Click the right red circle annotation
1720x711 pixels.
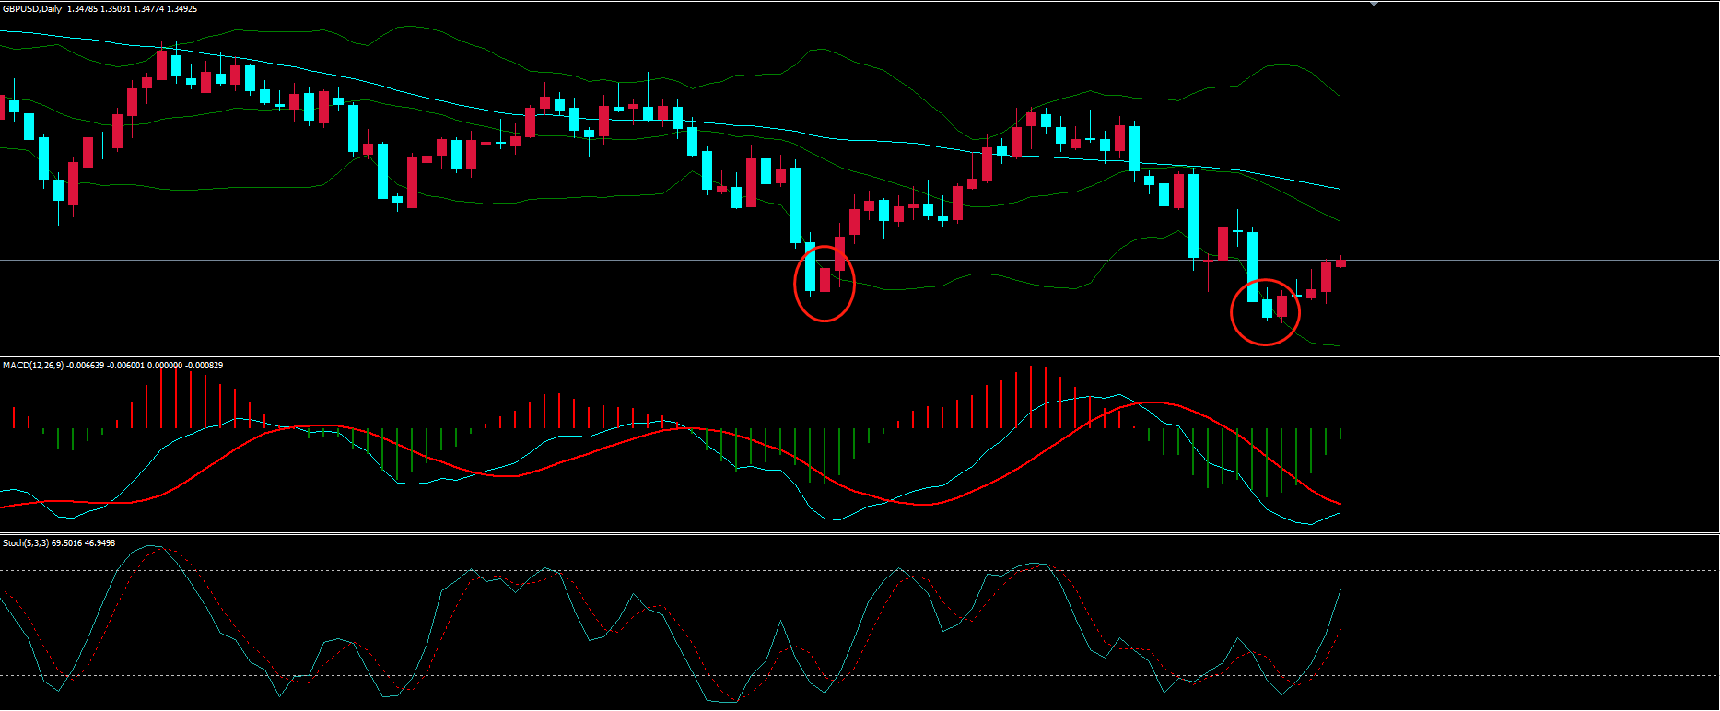pos(1233,313)
